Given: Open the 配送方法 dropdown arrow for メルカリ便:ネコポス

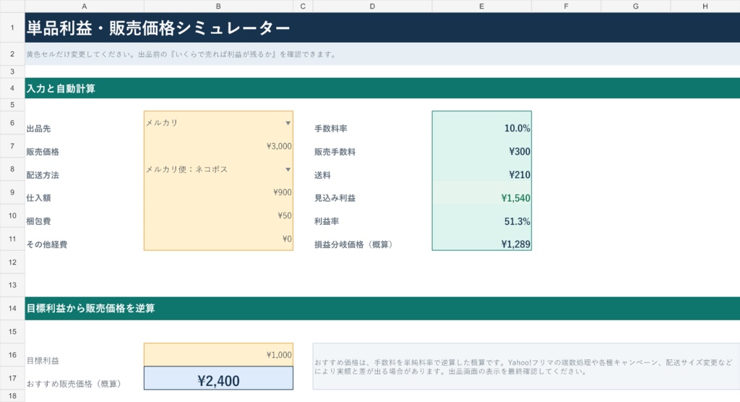Looking at the screenshot, I should pyautogui.click(x=288, y=169).
